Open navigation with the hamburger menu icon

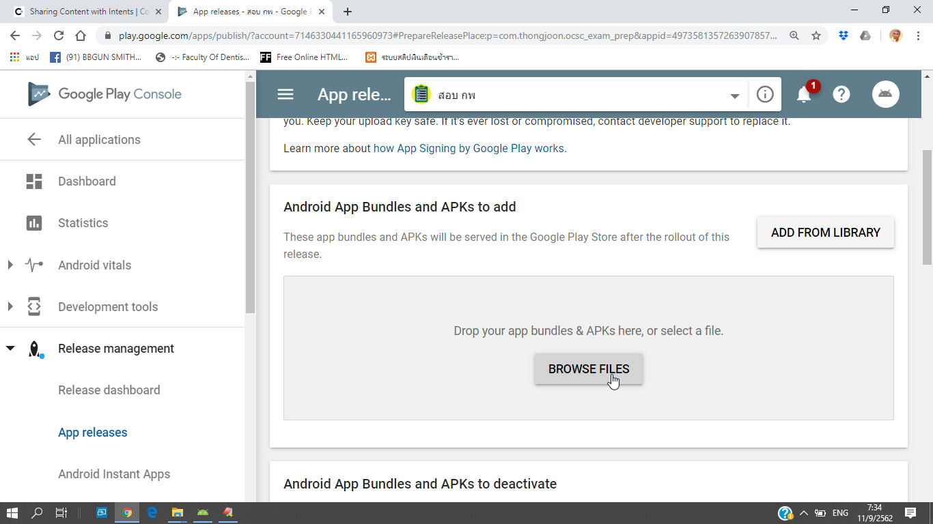coord(285,94)
